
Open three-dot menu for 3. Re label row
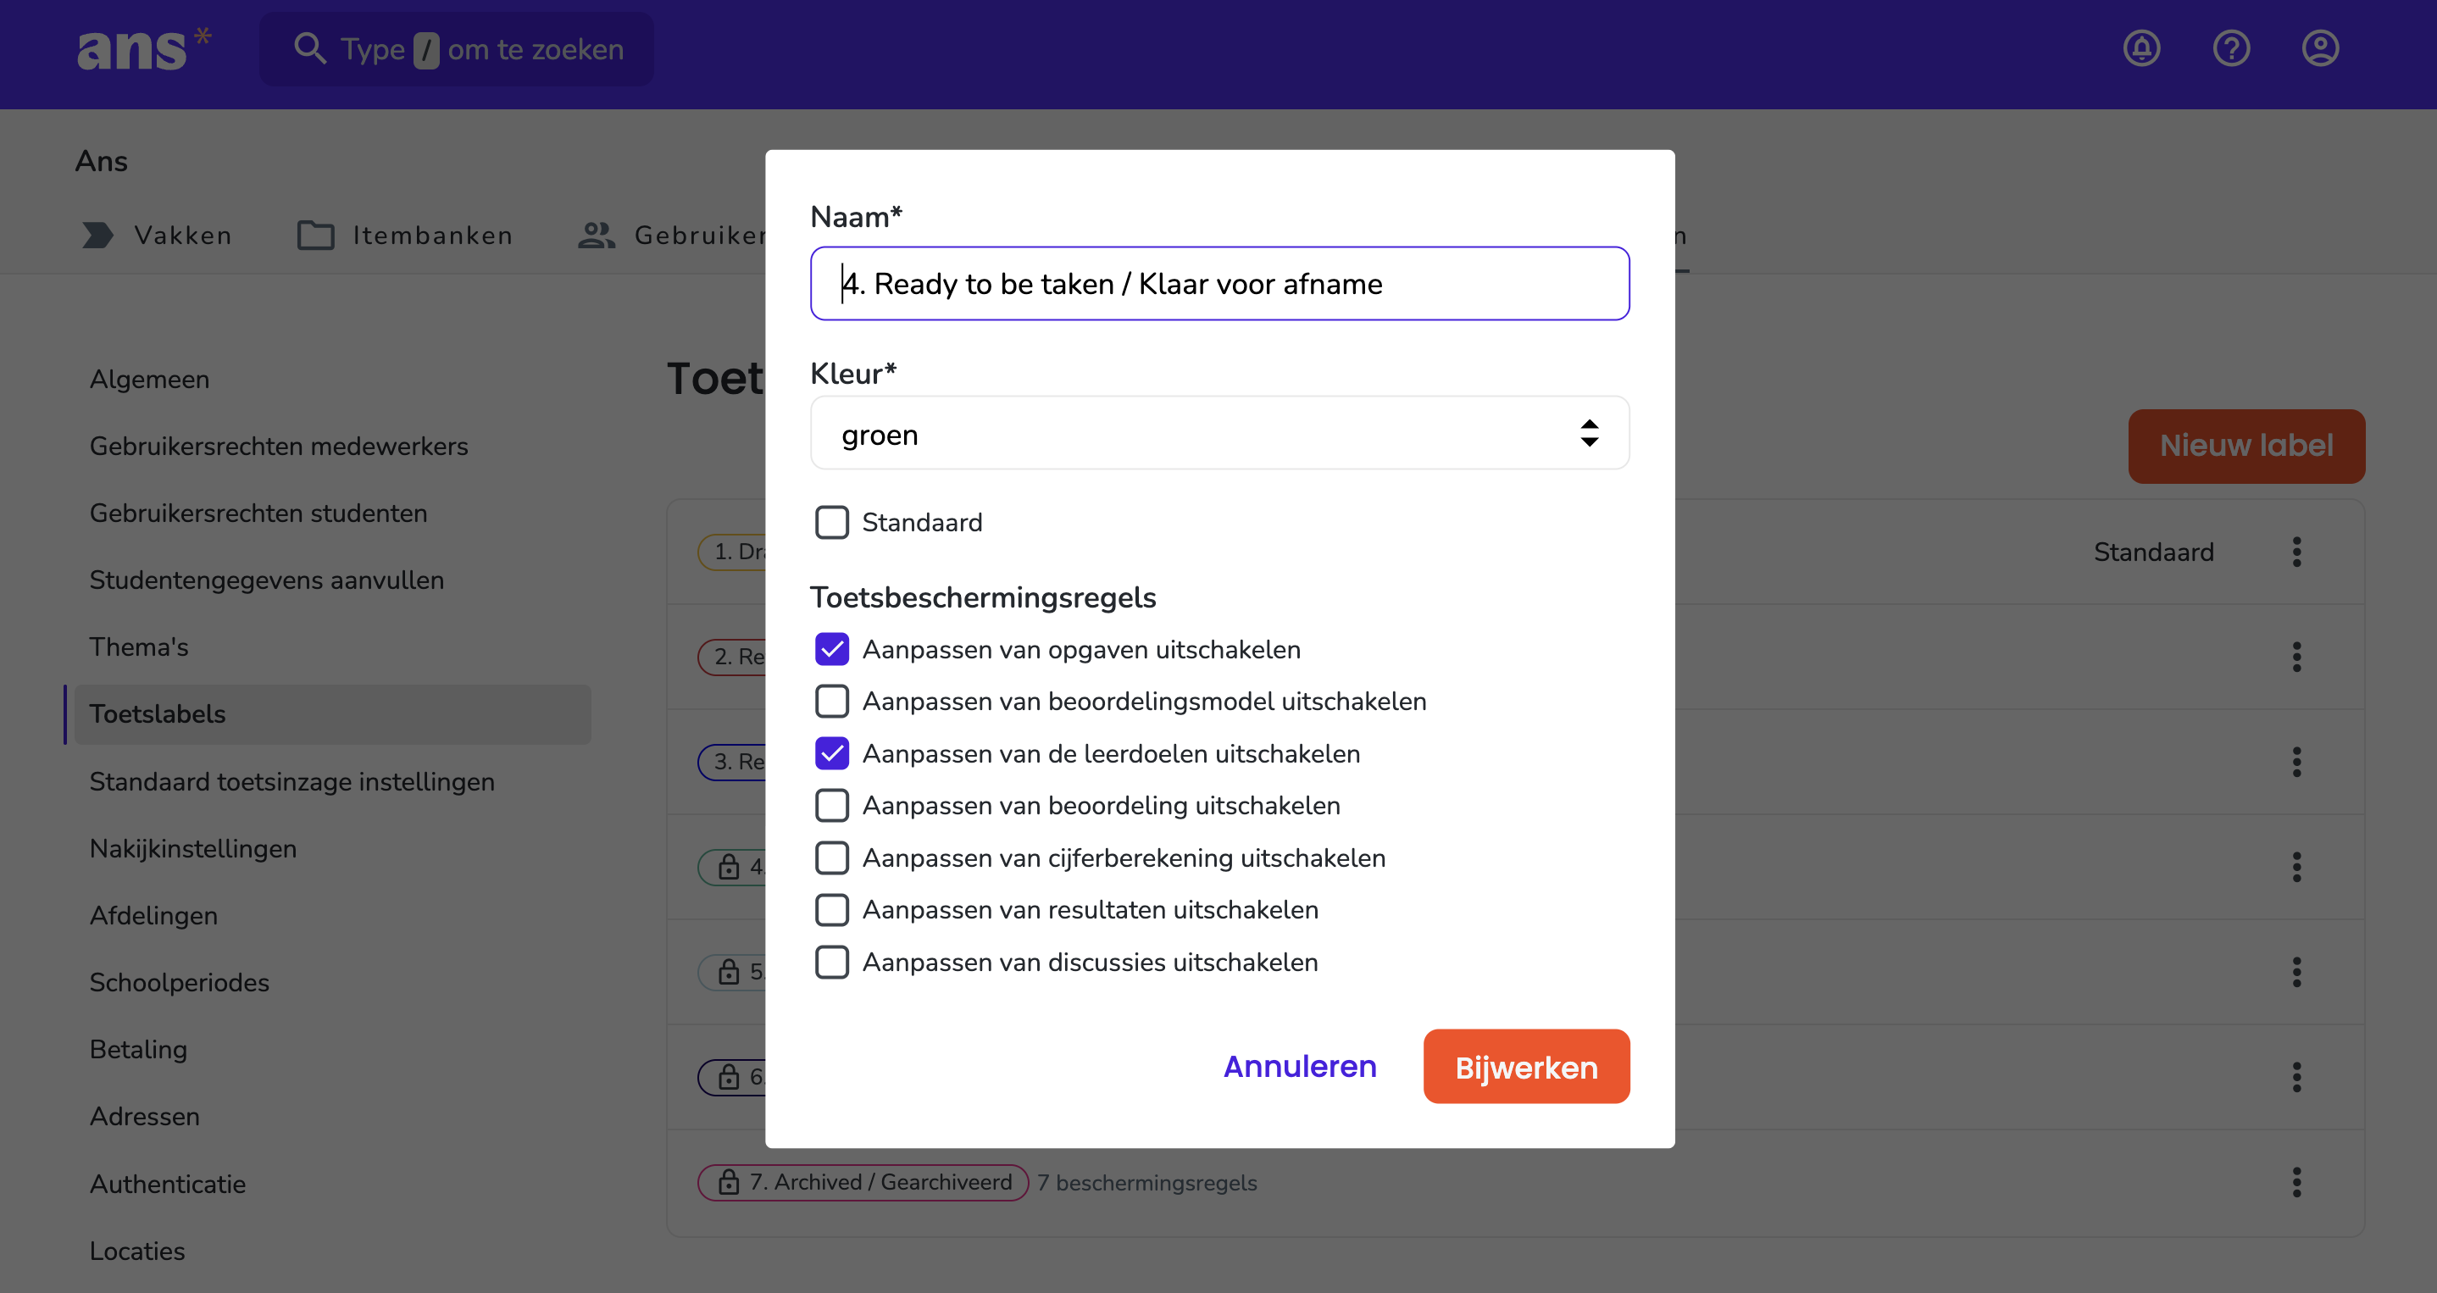click(2296, 762)
